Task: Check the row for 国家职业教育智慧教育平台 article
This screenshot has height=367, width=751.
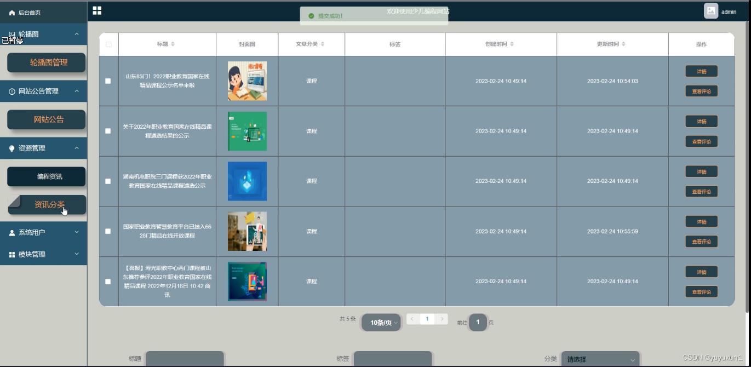Action: tap(108, 231)
